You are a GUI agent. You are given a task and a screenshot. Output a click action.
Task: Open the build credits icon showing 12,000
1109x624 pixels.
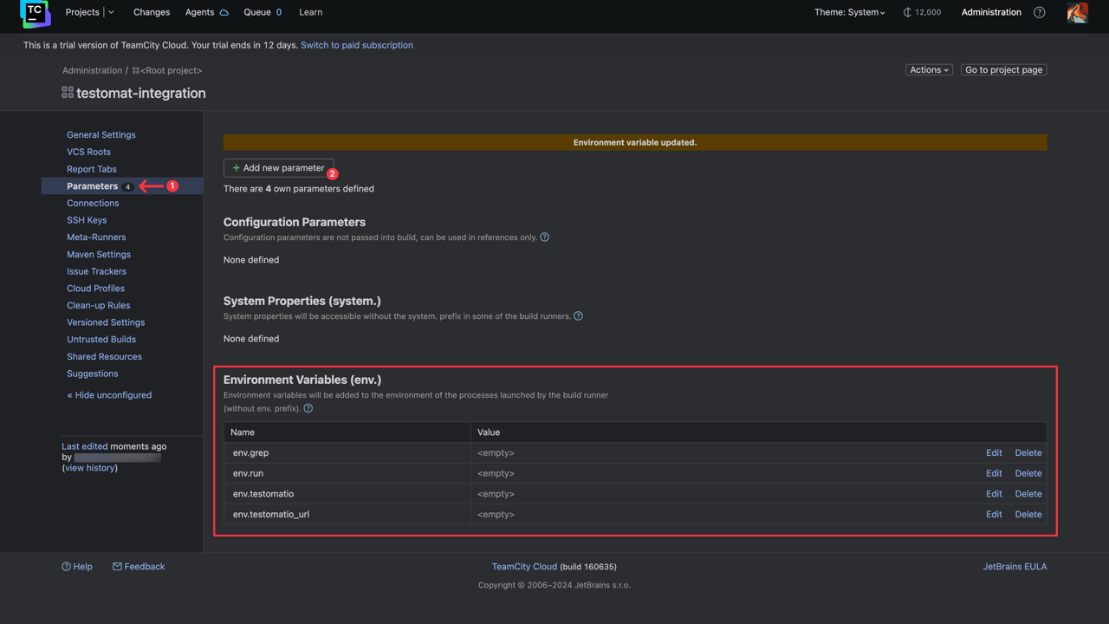[x=921, y=12]
